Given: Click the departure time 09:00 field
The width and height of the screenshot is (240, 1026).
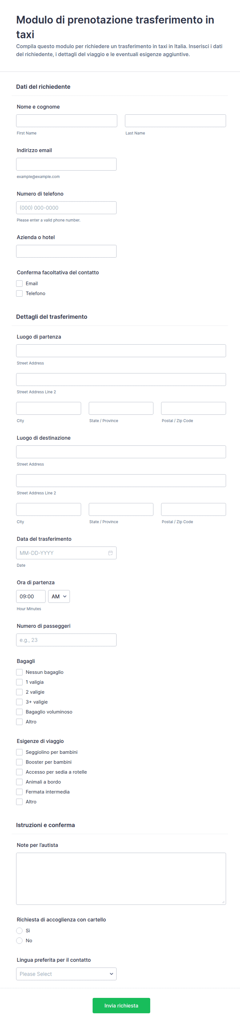Looking at the screenshot, I should (x=31, y=596).
